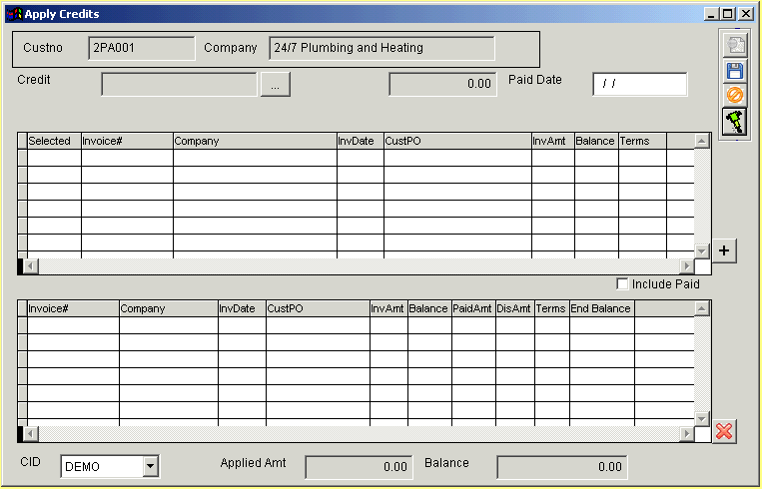
Task: Click the Invoice# column header in upper grid
Action: (x=127, y=141)
